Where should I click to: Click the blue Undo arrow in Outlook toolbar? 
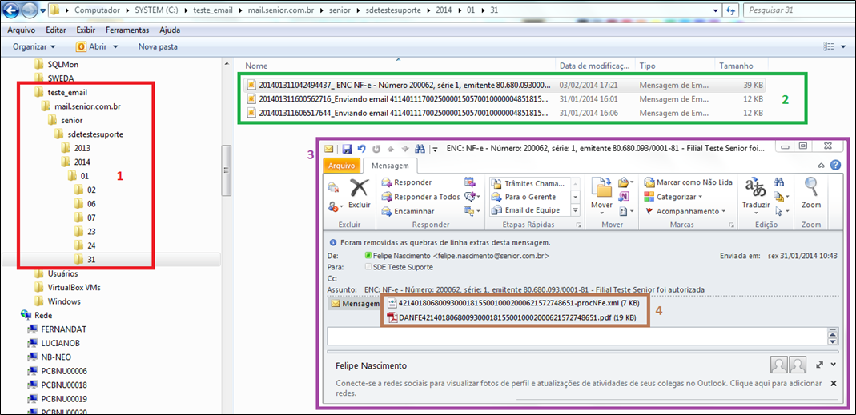[x=361, y=149]
